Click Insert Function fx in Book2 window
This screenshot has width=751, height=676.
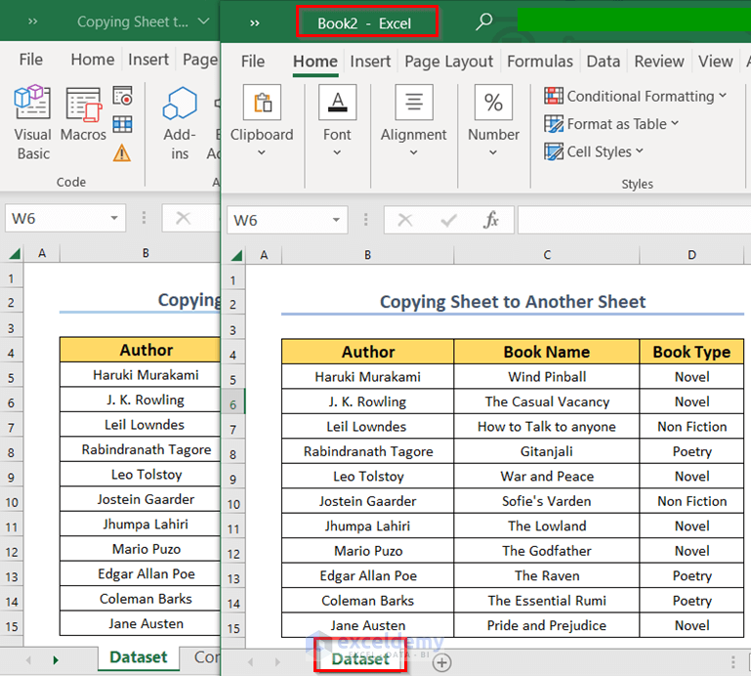click(x=491, y=220)
